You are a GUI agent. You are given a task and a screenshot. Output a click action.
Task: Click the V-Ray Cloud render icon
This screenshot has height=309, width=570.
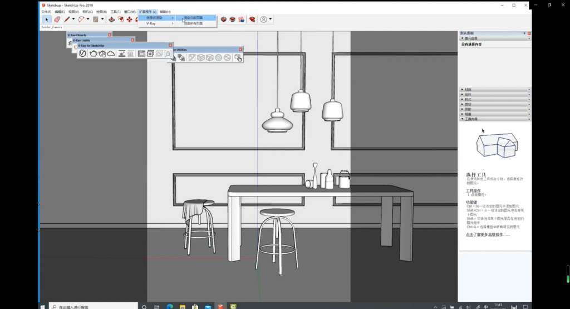(x=111, y=54)
